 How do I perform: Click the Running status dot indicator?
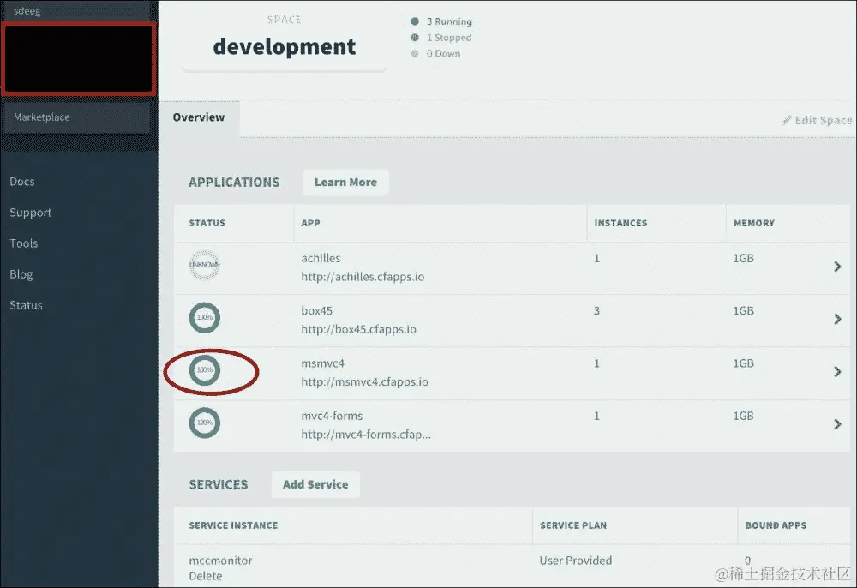pyautogui.click(x=415, y=21)
